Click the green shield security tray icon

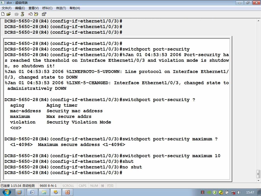(x=215, y=192)
